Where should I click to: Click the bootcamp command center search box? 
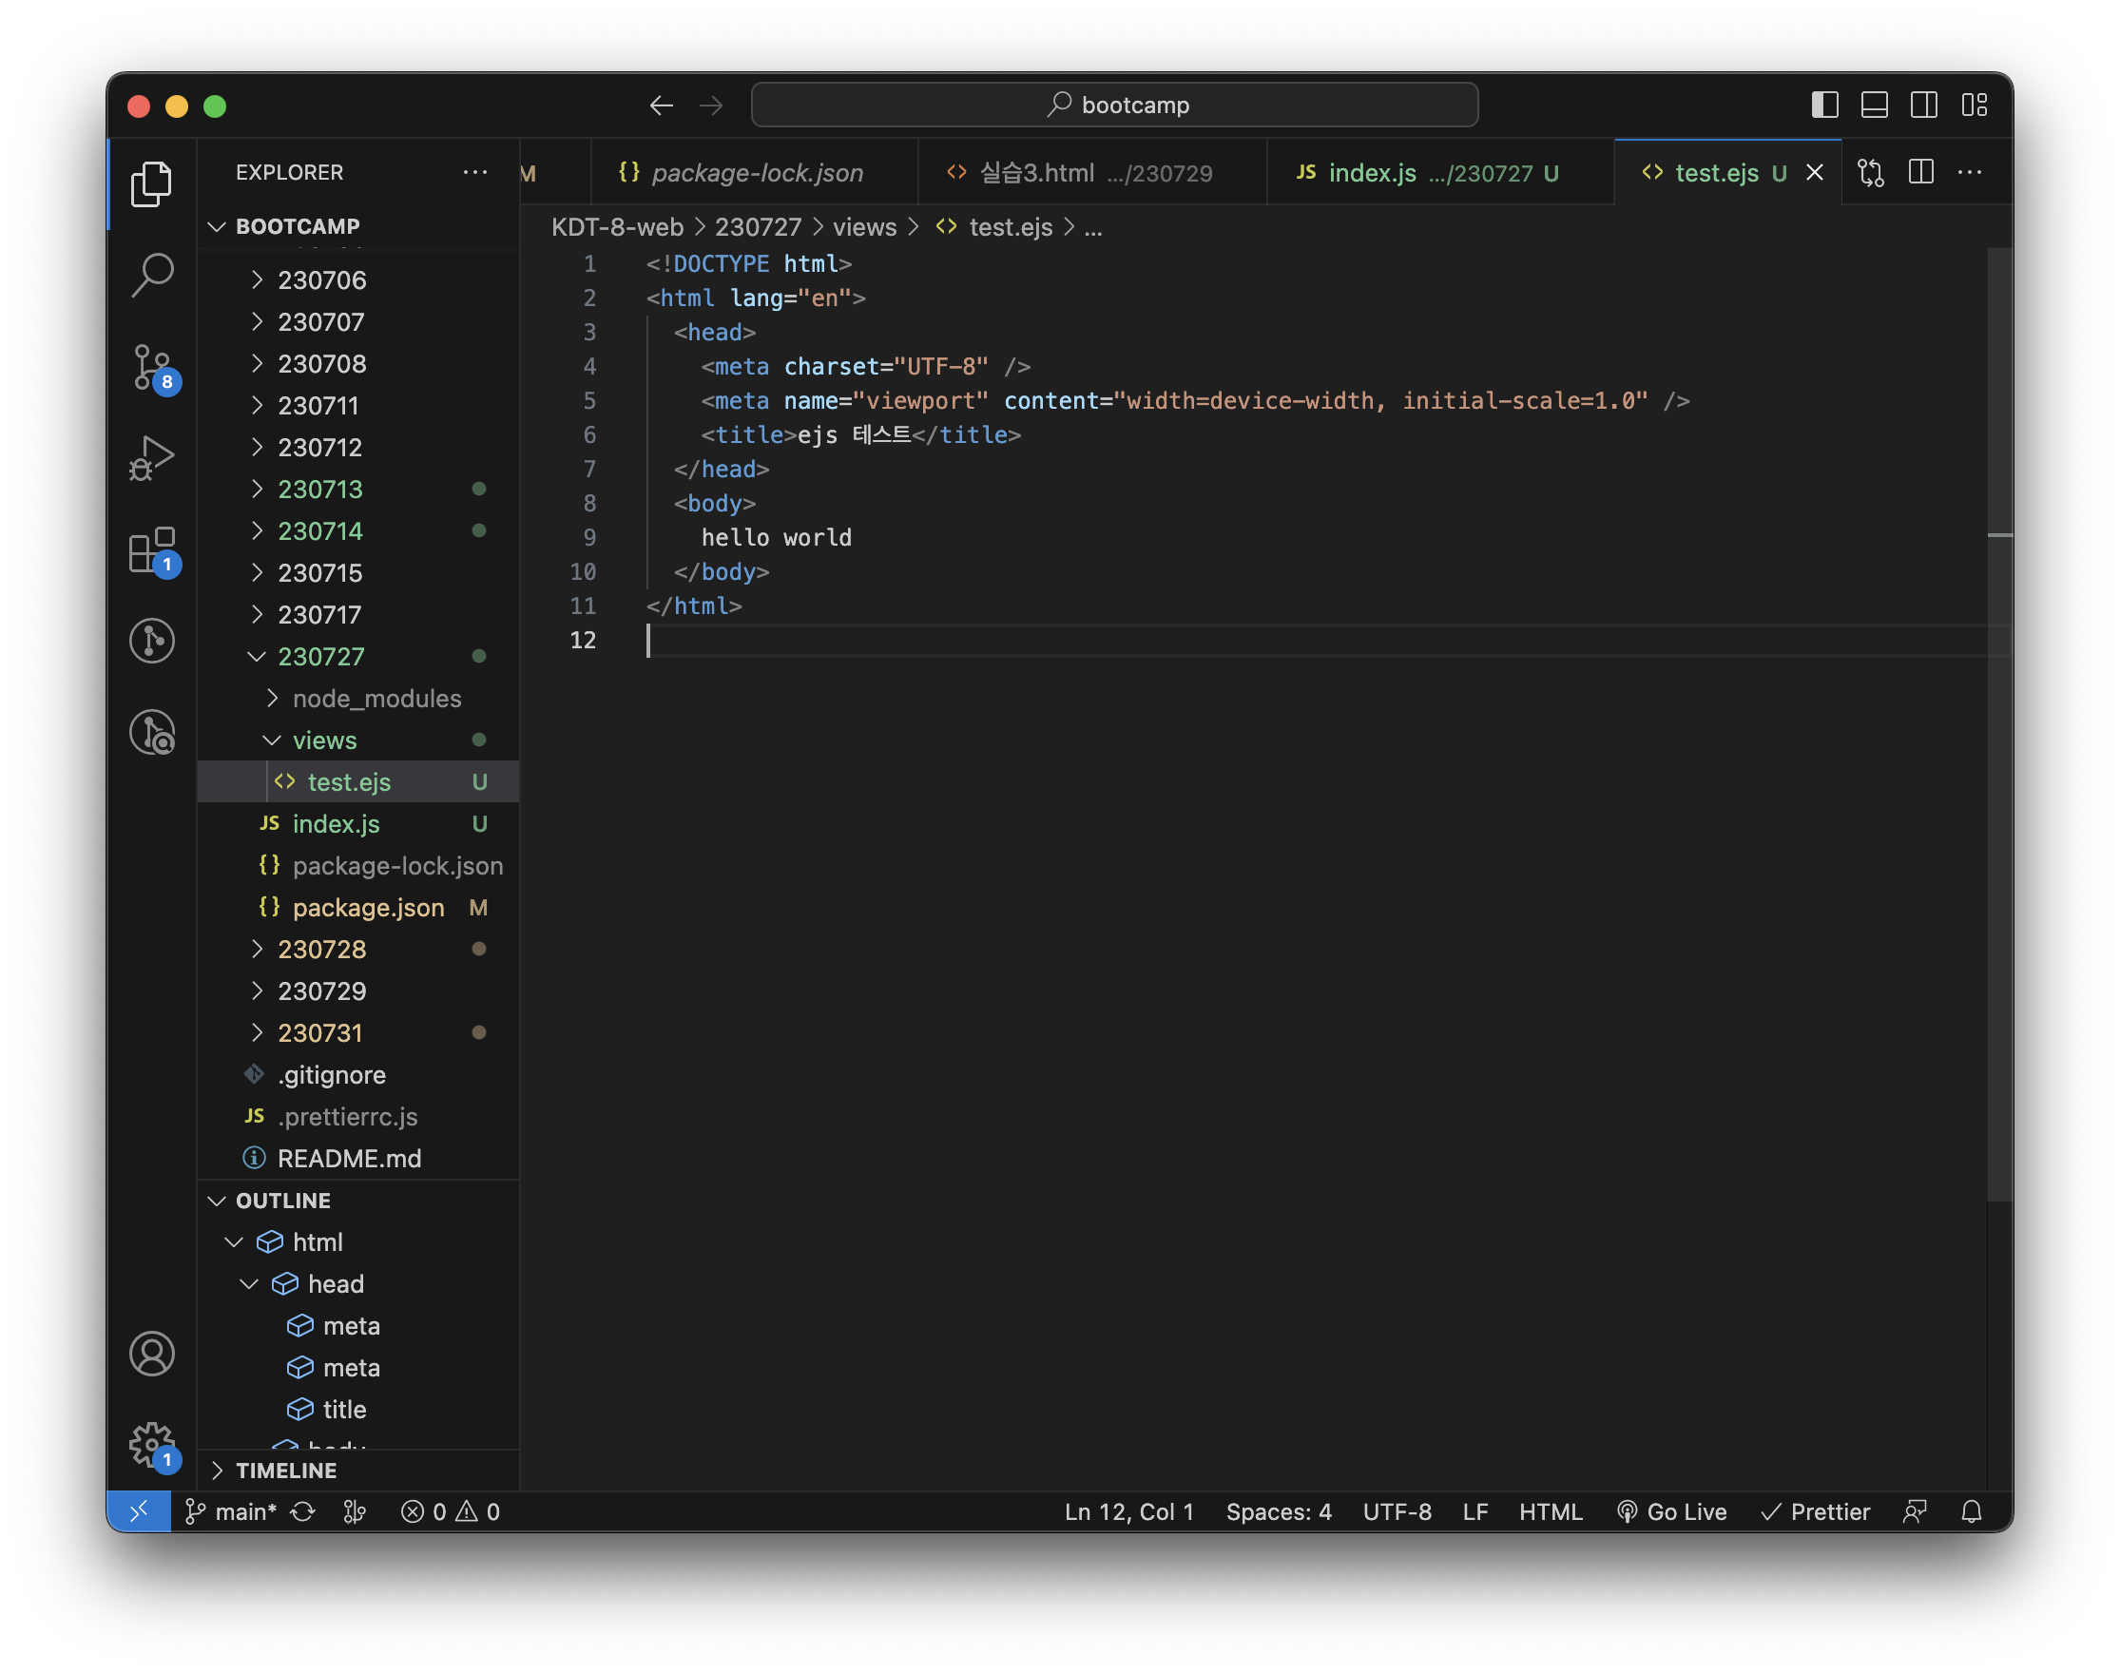[1115, 105]
